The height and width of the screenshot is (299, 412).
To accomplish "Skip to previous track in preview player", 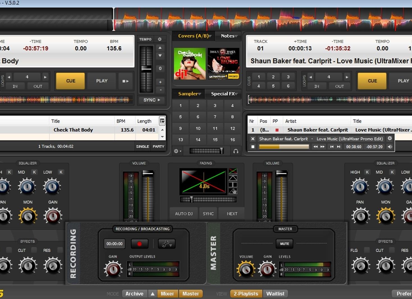I will click(332, 147).
